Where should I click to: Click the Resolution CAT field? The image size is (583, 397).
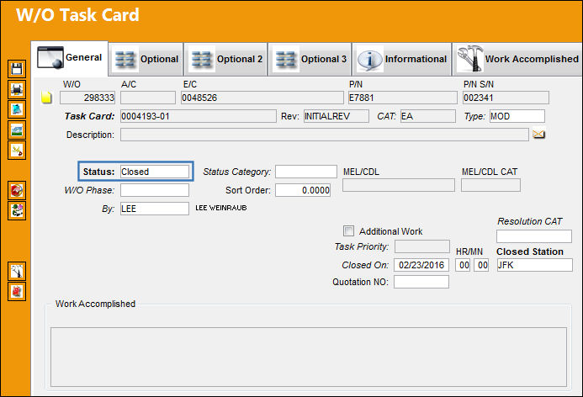[x=534, y=236]
